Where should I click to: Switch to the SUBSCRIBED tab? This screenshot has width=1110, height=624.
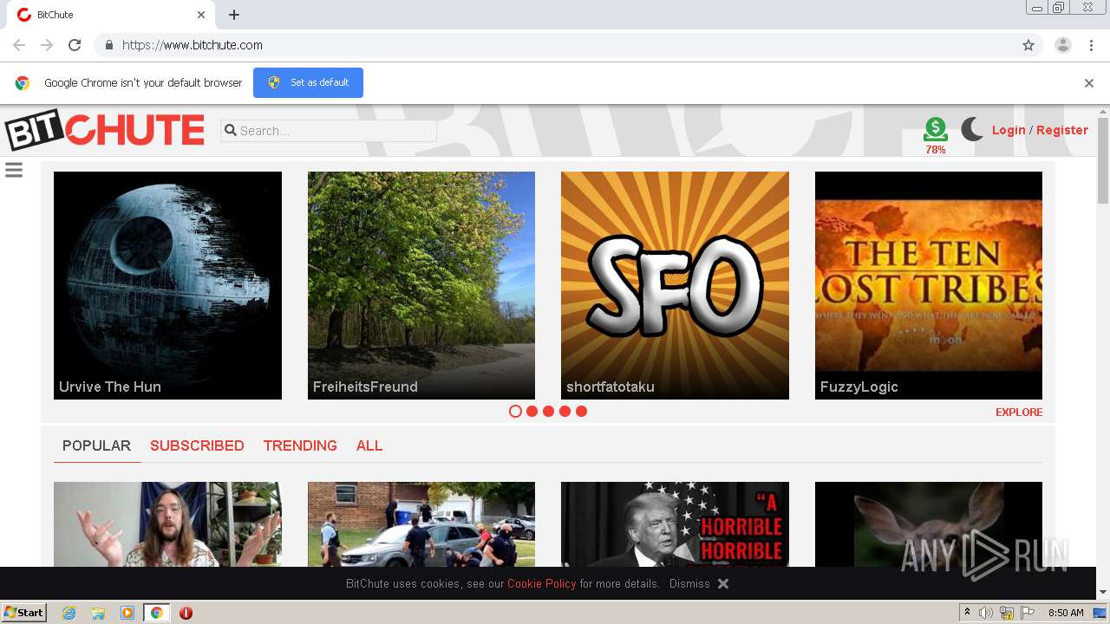(197, 445)
